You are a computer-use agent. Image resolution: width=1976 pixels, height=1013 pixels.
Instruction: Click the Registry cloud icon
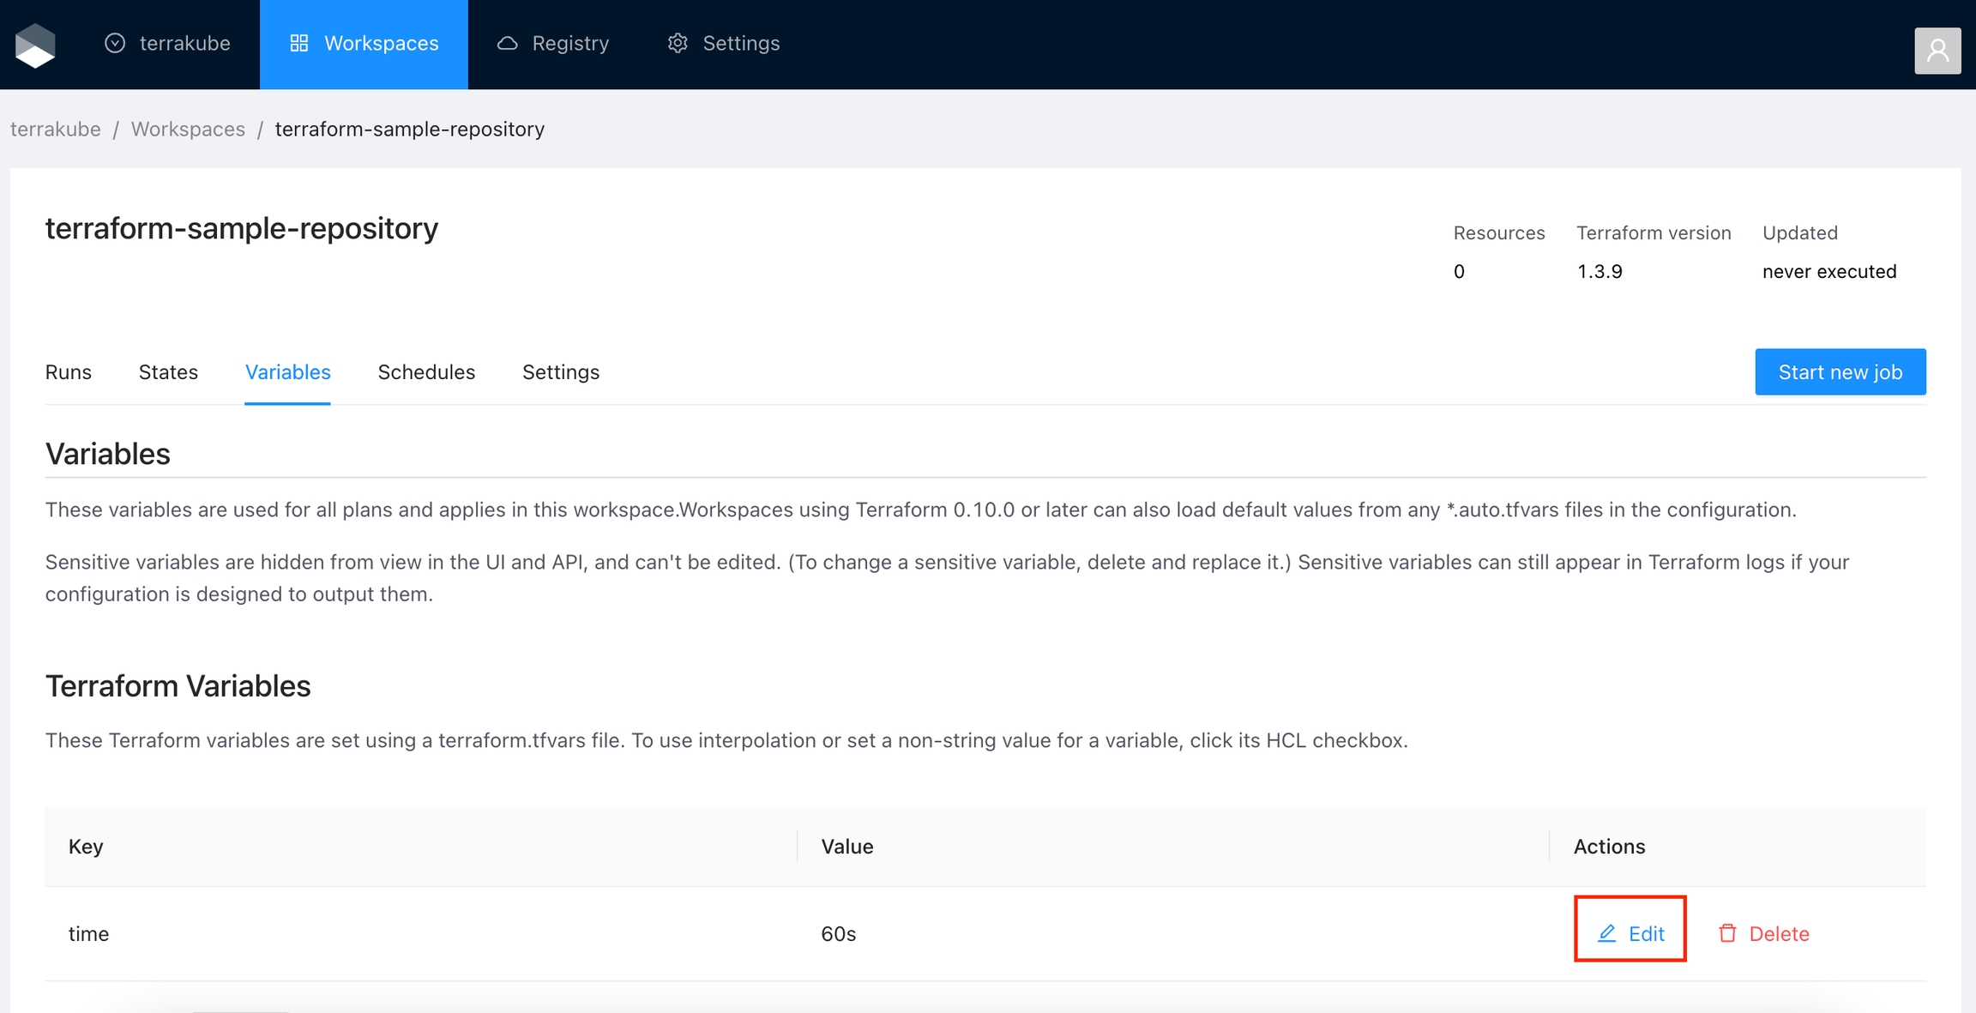click(x=507, y=43)
